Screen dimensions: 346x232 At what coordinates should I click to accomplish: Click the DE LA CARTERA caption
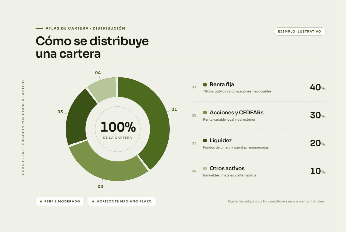pos(118,138)
